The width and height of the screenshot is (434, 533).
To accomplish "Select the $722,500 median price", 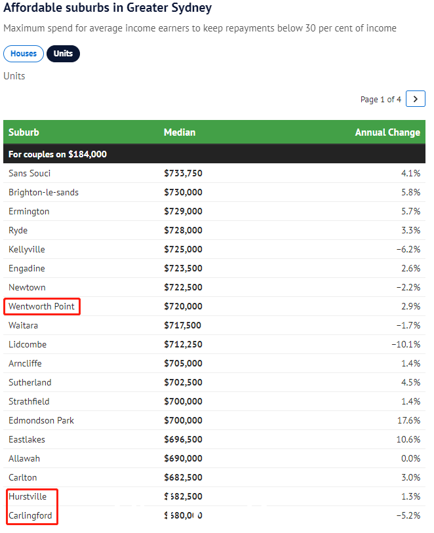I will click(183, 288).
